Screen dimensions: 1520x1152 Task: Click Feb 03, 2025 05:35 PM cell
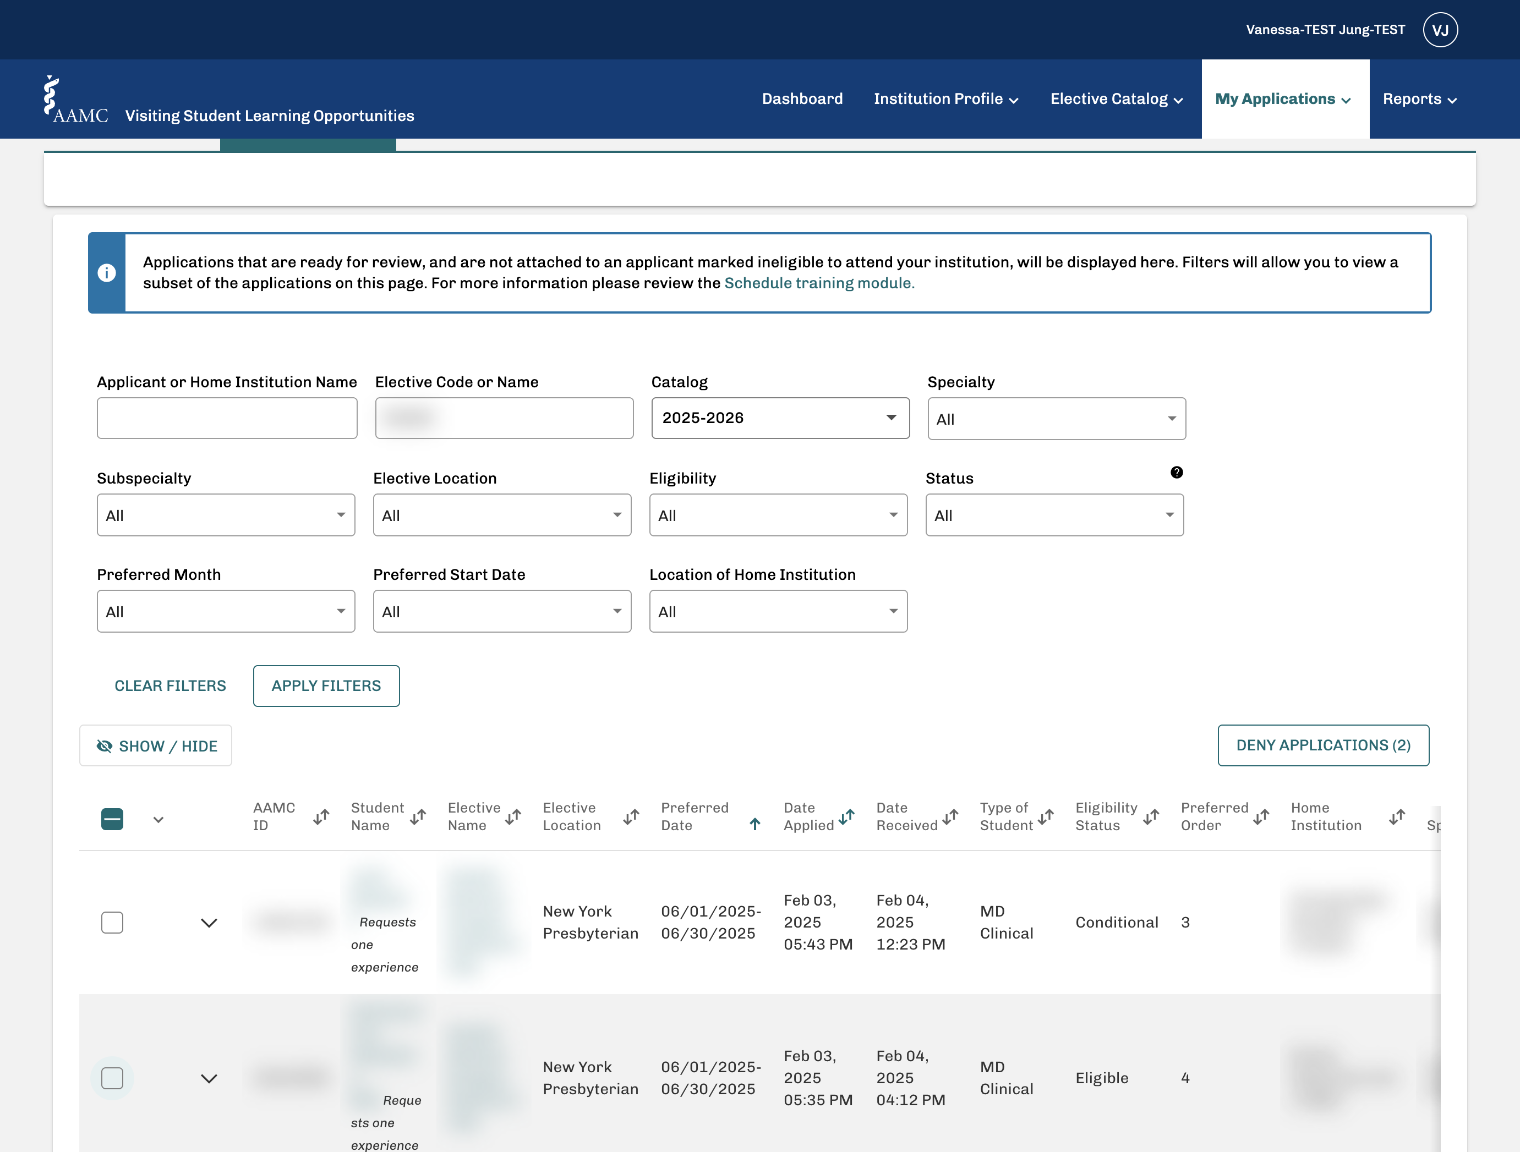(x=818, y=1078)
